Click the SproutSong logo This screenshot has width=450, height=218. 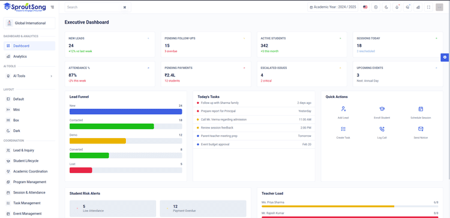(x=25, y=7)
